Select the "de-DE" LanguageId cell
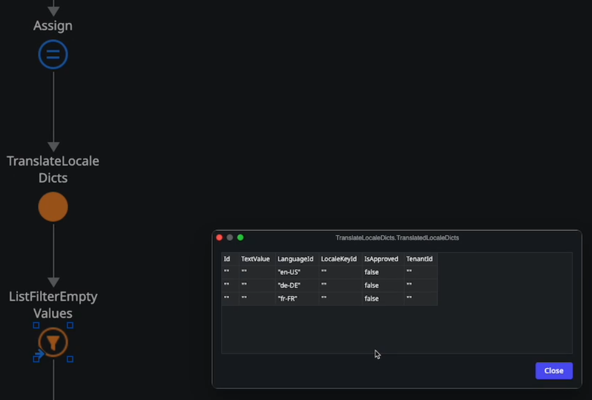The image size is (592, 400). point(289,285)
